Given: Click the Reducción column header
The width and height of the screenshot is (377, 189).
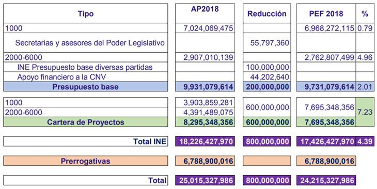Looking at the screenshot, I should pyautogui.click(x=266, y=13).
